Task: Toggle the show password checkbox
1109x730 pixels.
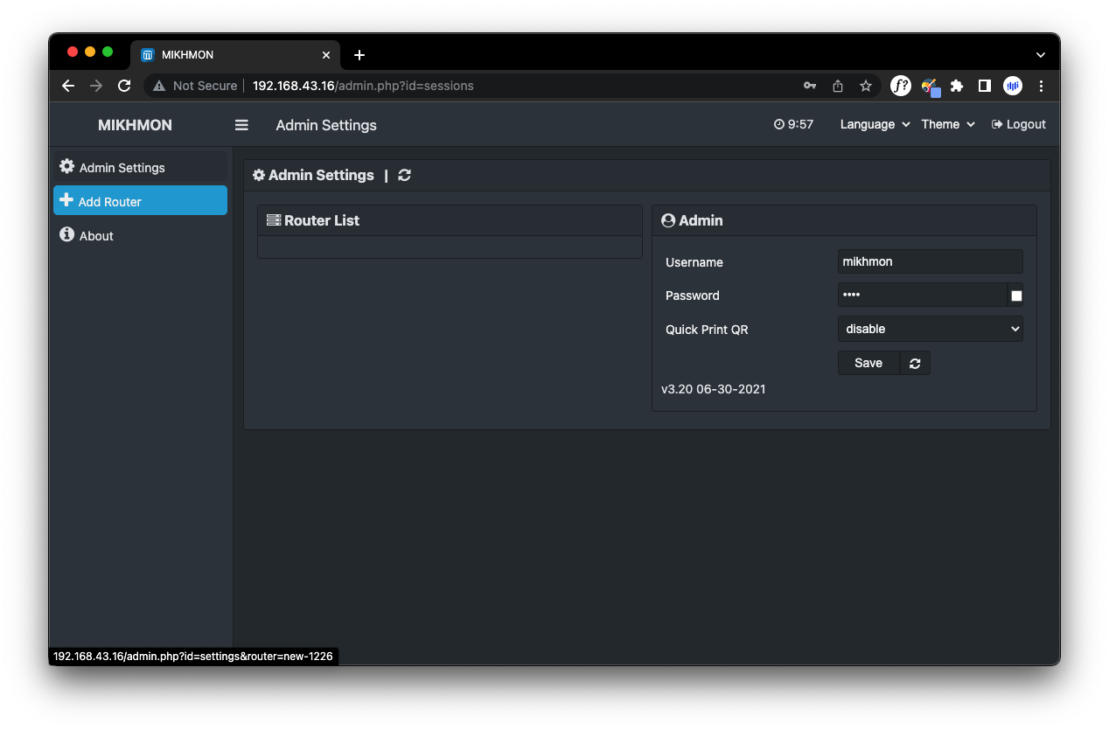Action: click(x=1016, y=296)
